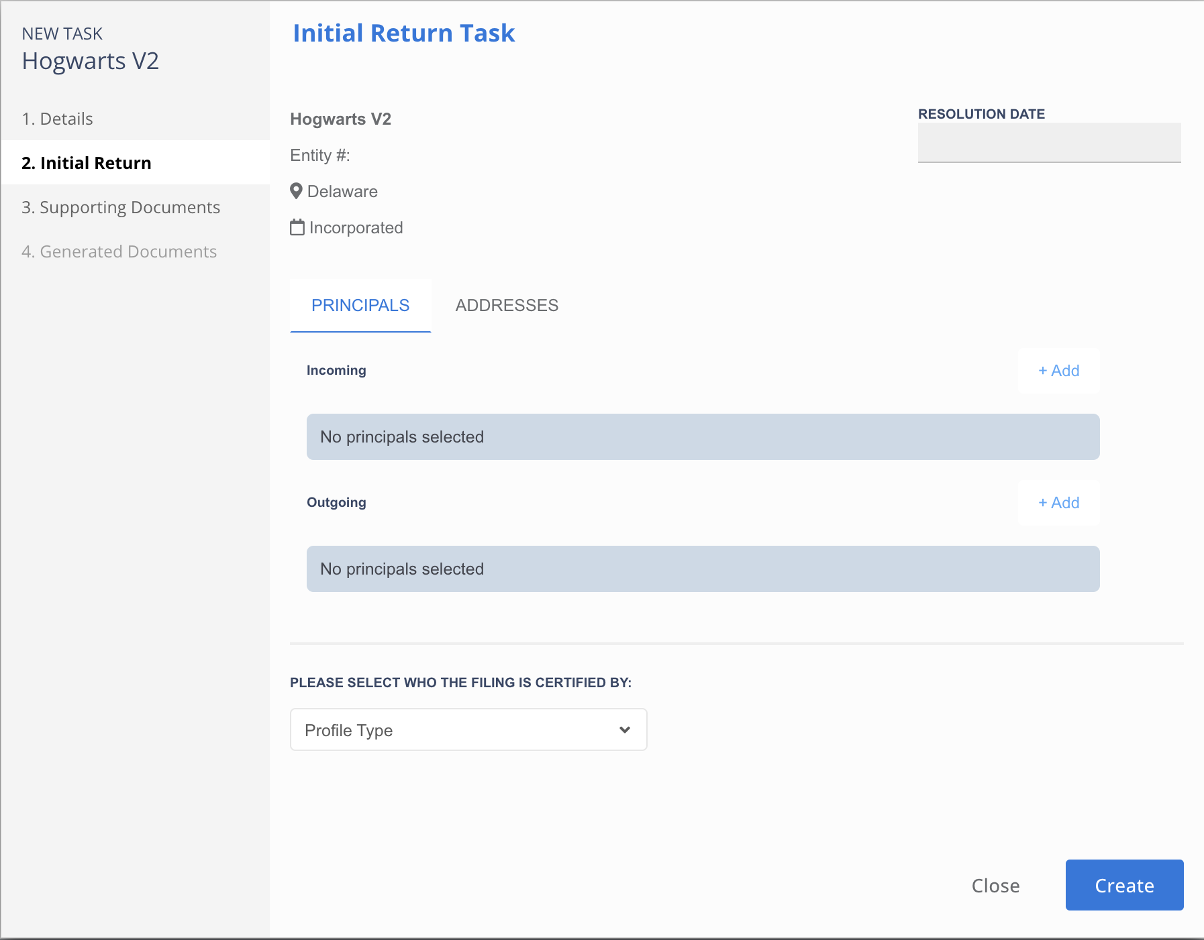Click the sidebar 'Hogwarts V2' title
The height and width of the screenshot is (940, 1204).
(x=90, y=61)
